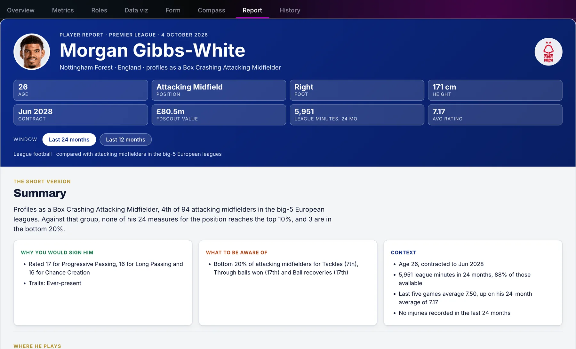This screenshot has height=349, width=576.
Task: Click 'The short version' section label
Action: tap(42, 182)
